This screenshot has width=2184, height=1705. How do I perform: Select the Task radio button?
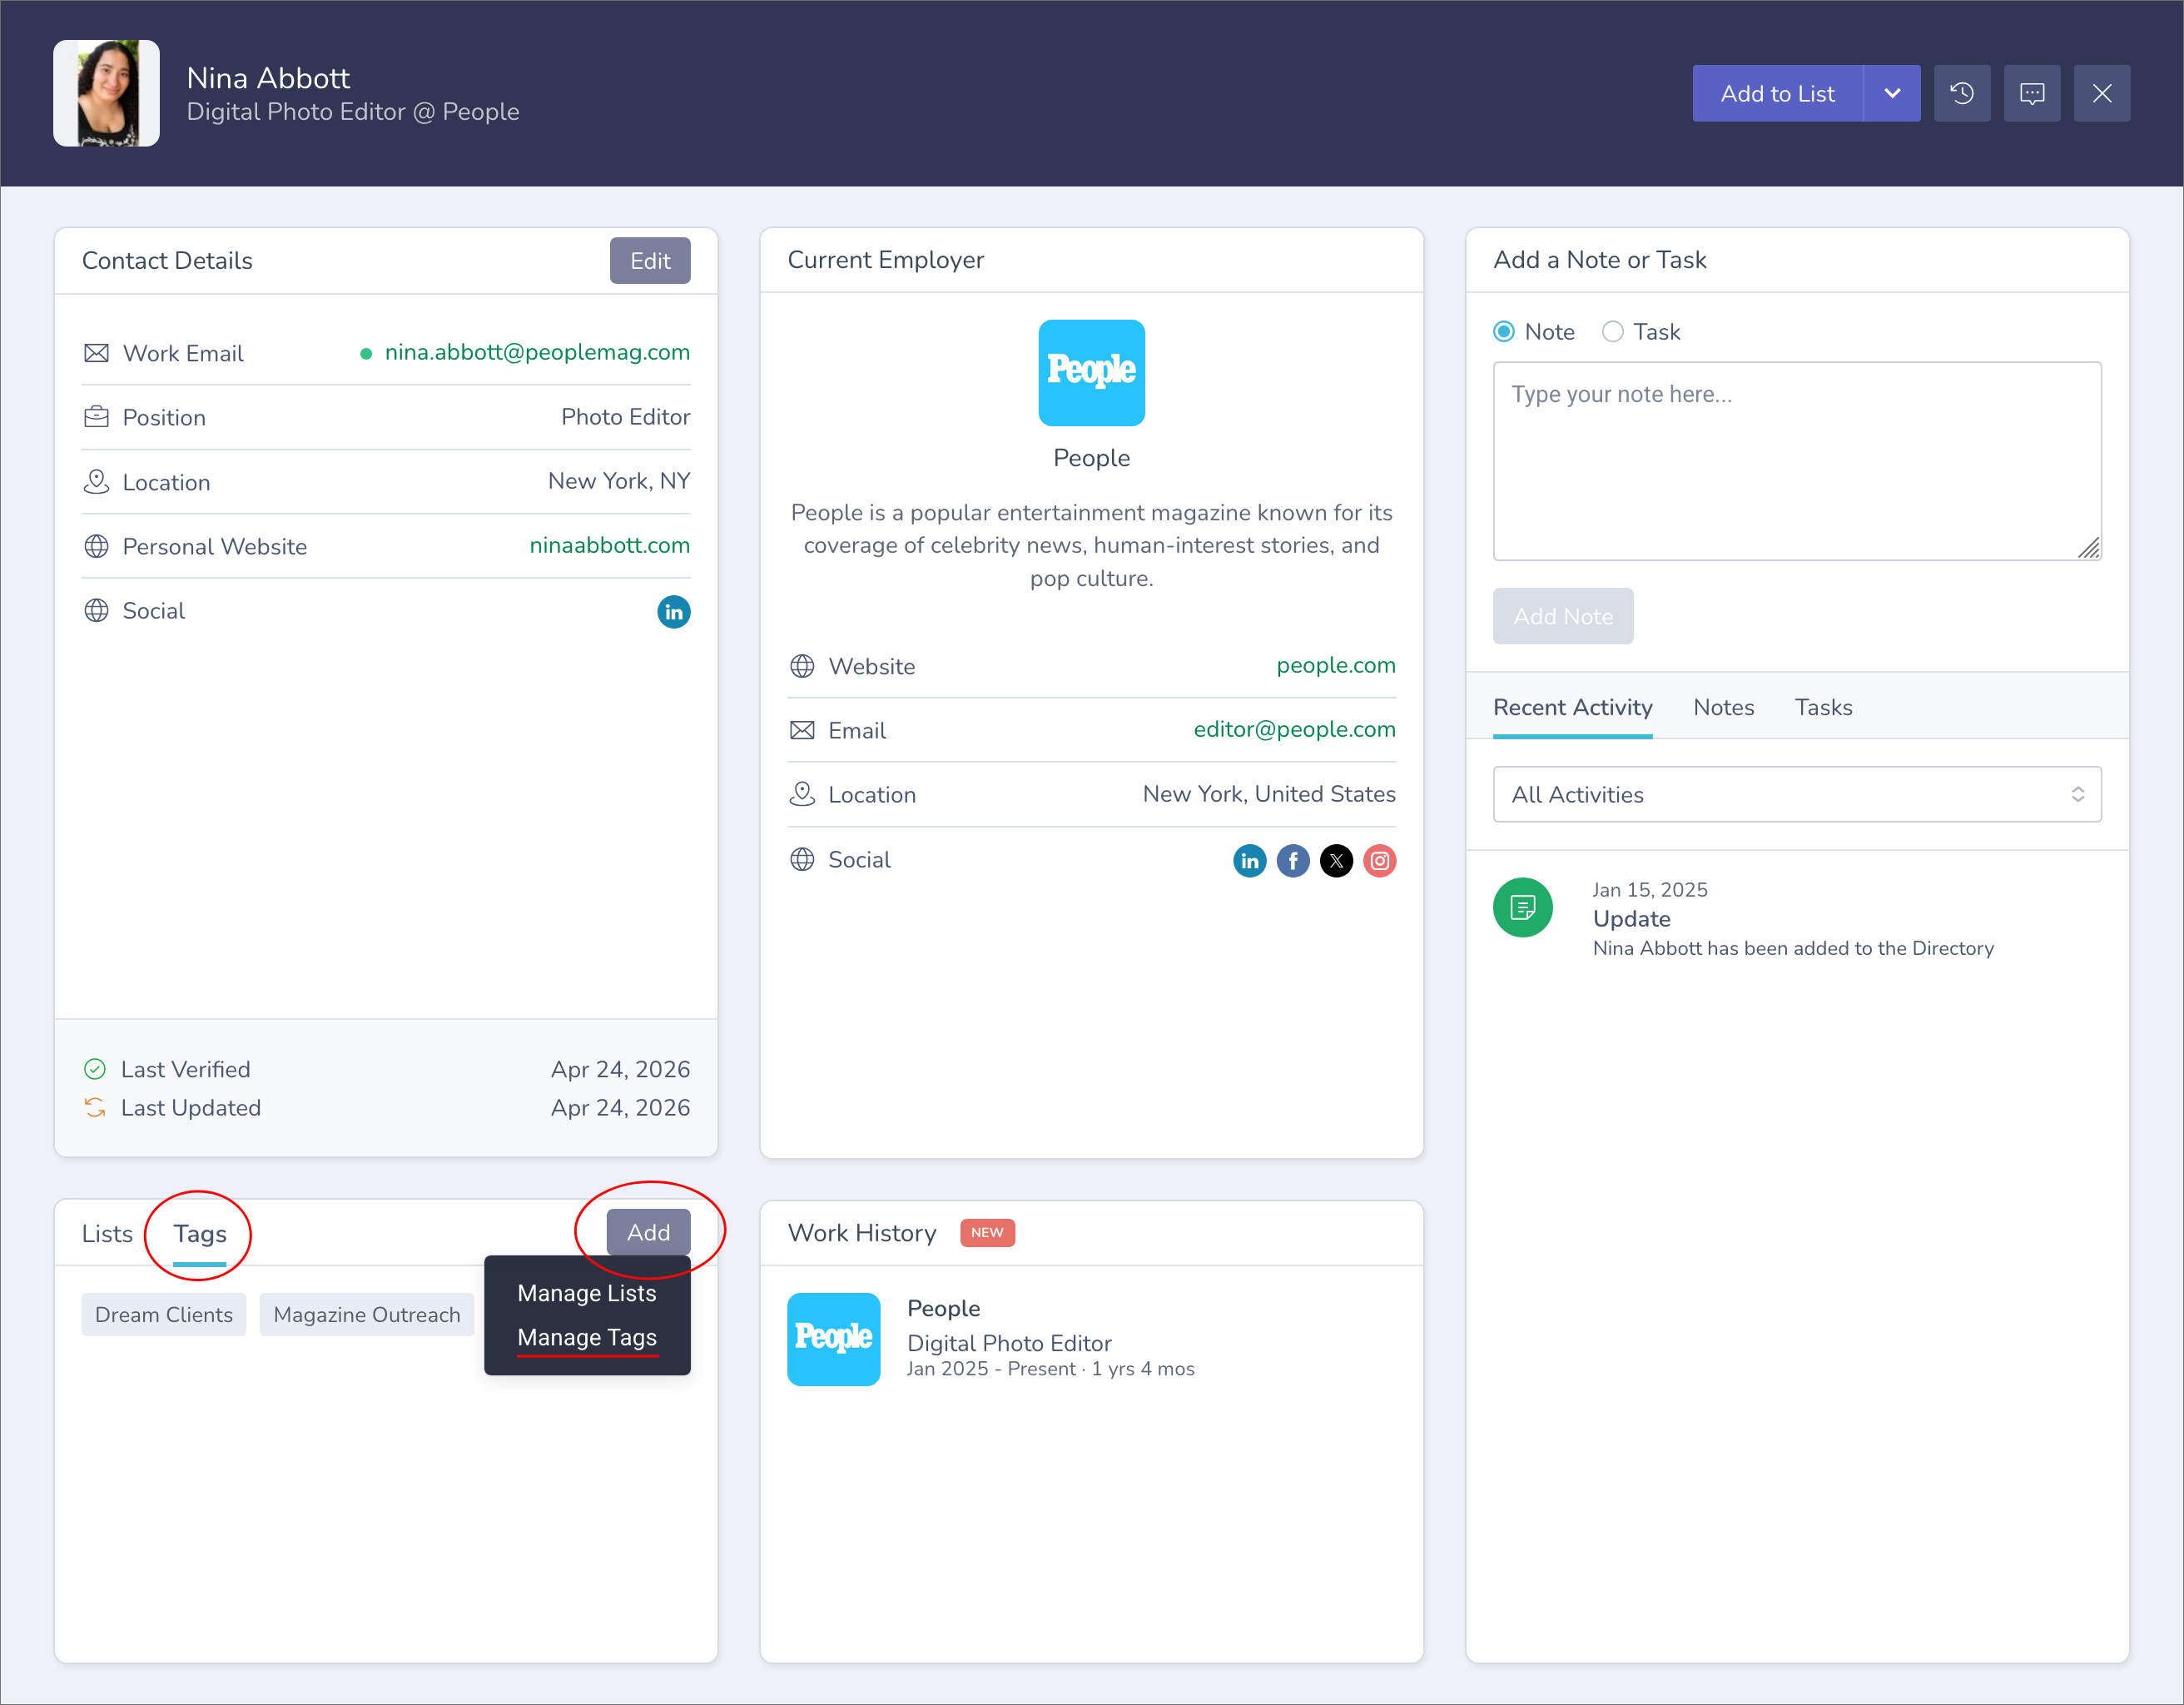tap(1613, 332)
